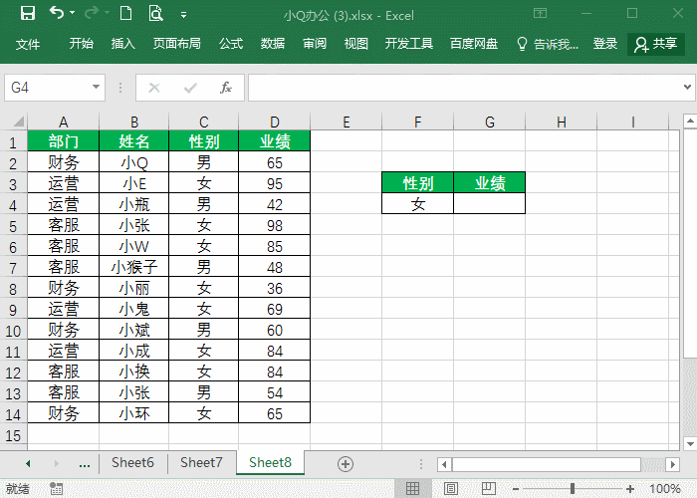This screenshot has width=697, height=498.
Task: Expand the formula bar chevron
Action: (688, 88)
